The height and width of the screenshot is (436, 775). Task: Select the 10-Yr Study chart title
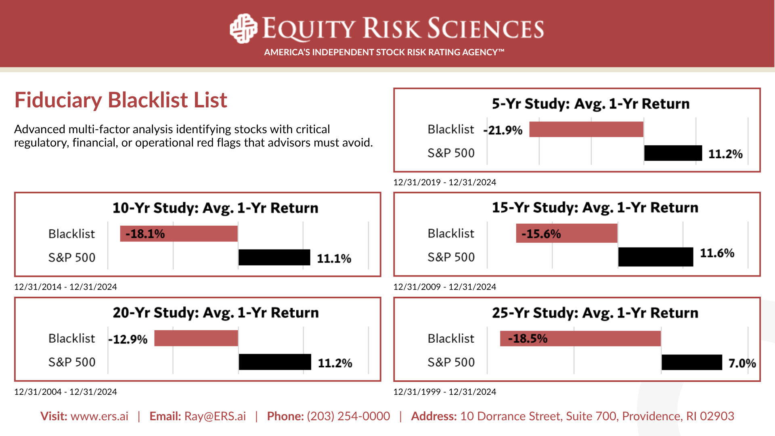pyautogui.click(x=215, y=208)
